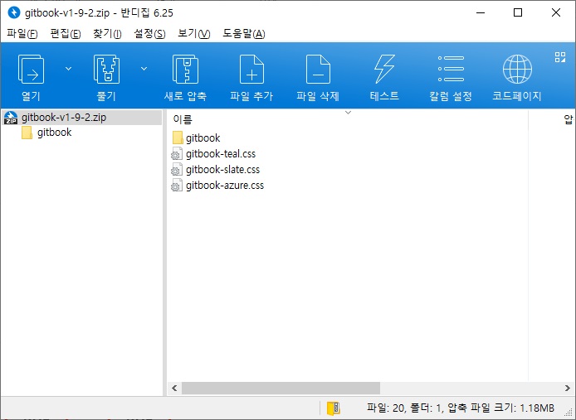Click the 풀기 (Extract) toolbar icon

pos(106,70)
